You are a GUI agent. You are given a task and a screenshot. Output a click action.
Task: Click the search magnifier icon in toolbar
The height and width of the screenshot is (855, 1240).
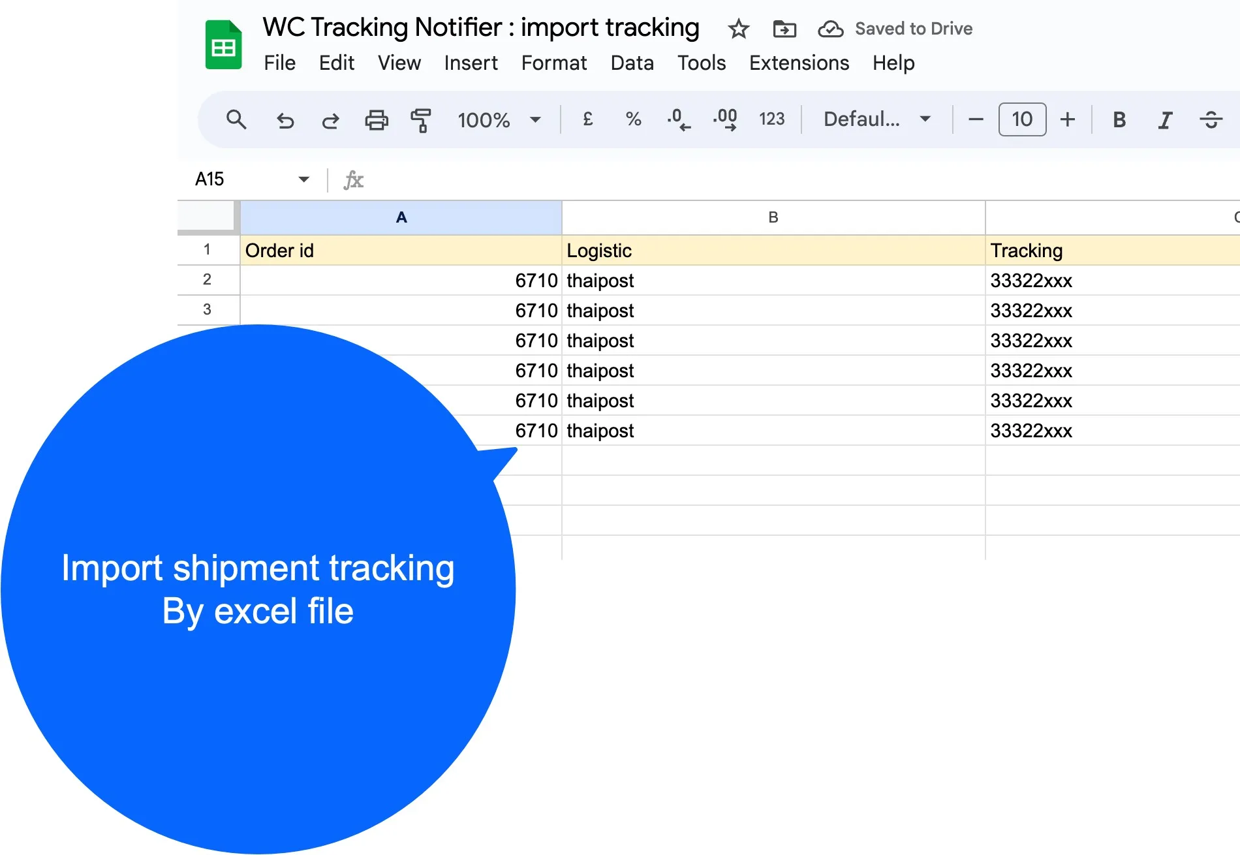click(x=236, y=120)
